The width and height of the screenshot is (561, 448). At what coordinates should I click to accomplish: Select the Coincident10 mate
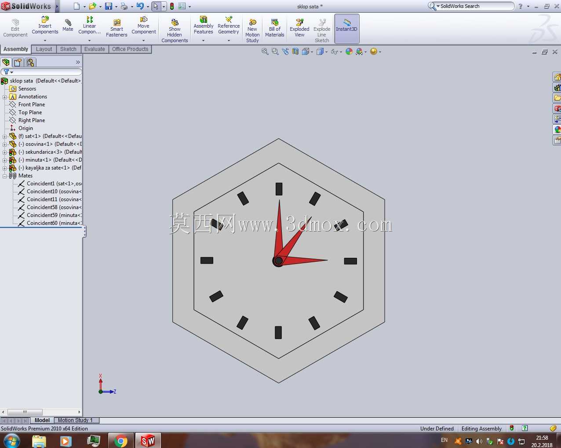[x=54, y=191]
